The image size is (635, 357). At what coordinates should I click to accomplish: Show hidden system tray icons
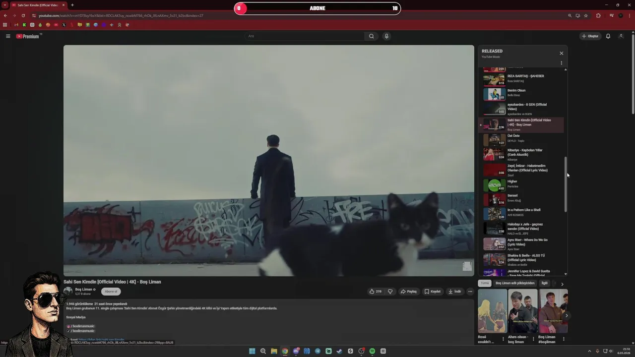click(589, 351)
